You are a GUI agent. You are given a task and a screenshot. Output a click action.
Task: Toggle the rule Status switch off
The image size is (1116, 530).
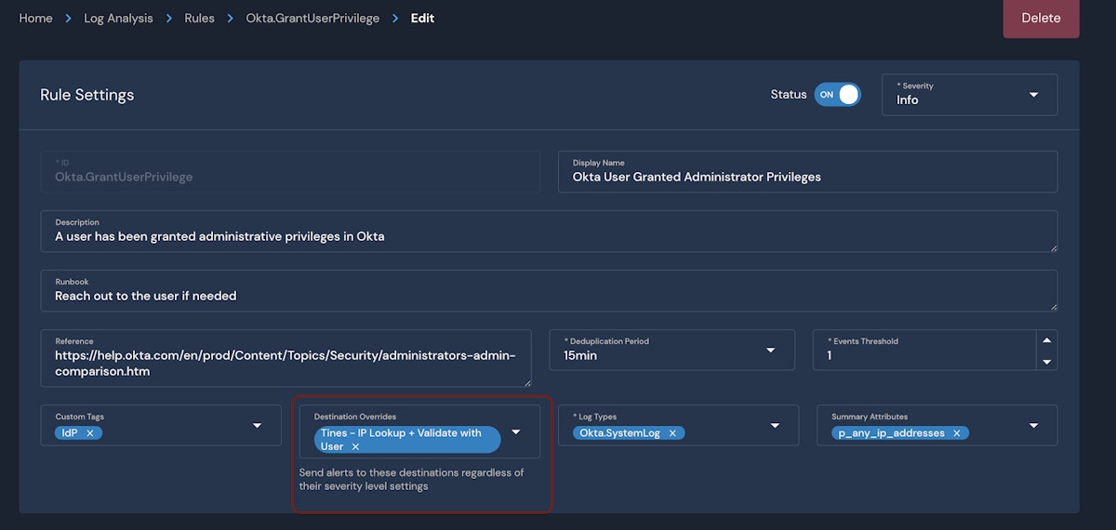pos(837,95)
